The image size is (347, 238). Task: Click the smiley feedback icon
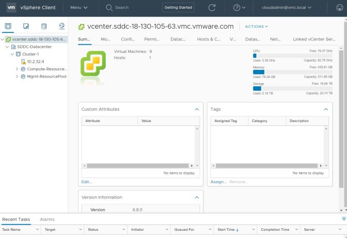339,8
